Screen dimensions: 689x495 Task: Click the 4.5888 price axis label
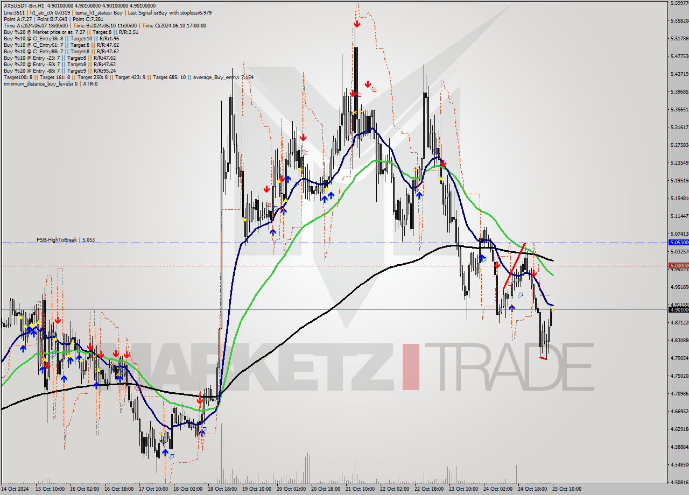(679, 447)
